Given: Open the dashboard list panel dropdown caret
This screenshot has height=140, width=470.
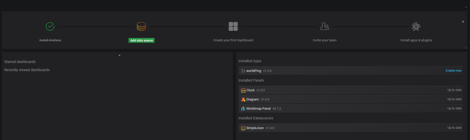Looking at the screenshot, I should pyautogui.click(x=119, y=55).
